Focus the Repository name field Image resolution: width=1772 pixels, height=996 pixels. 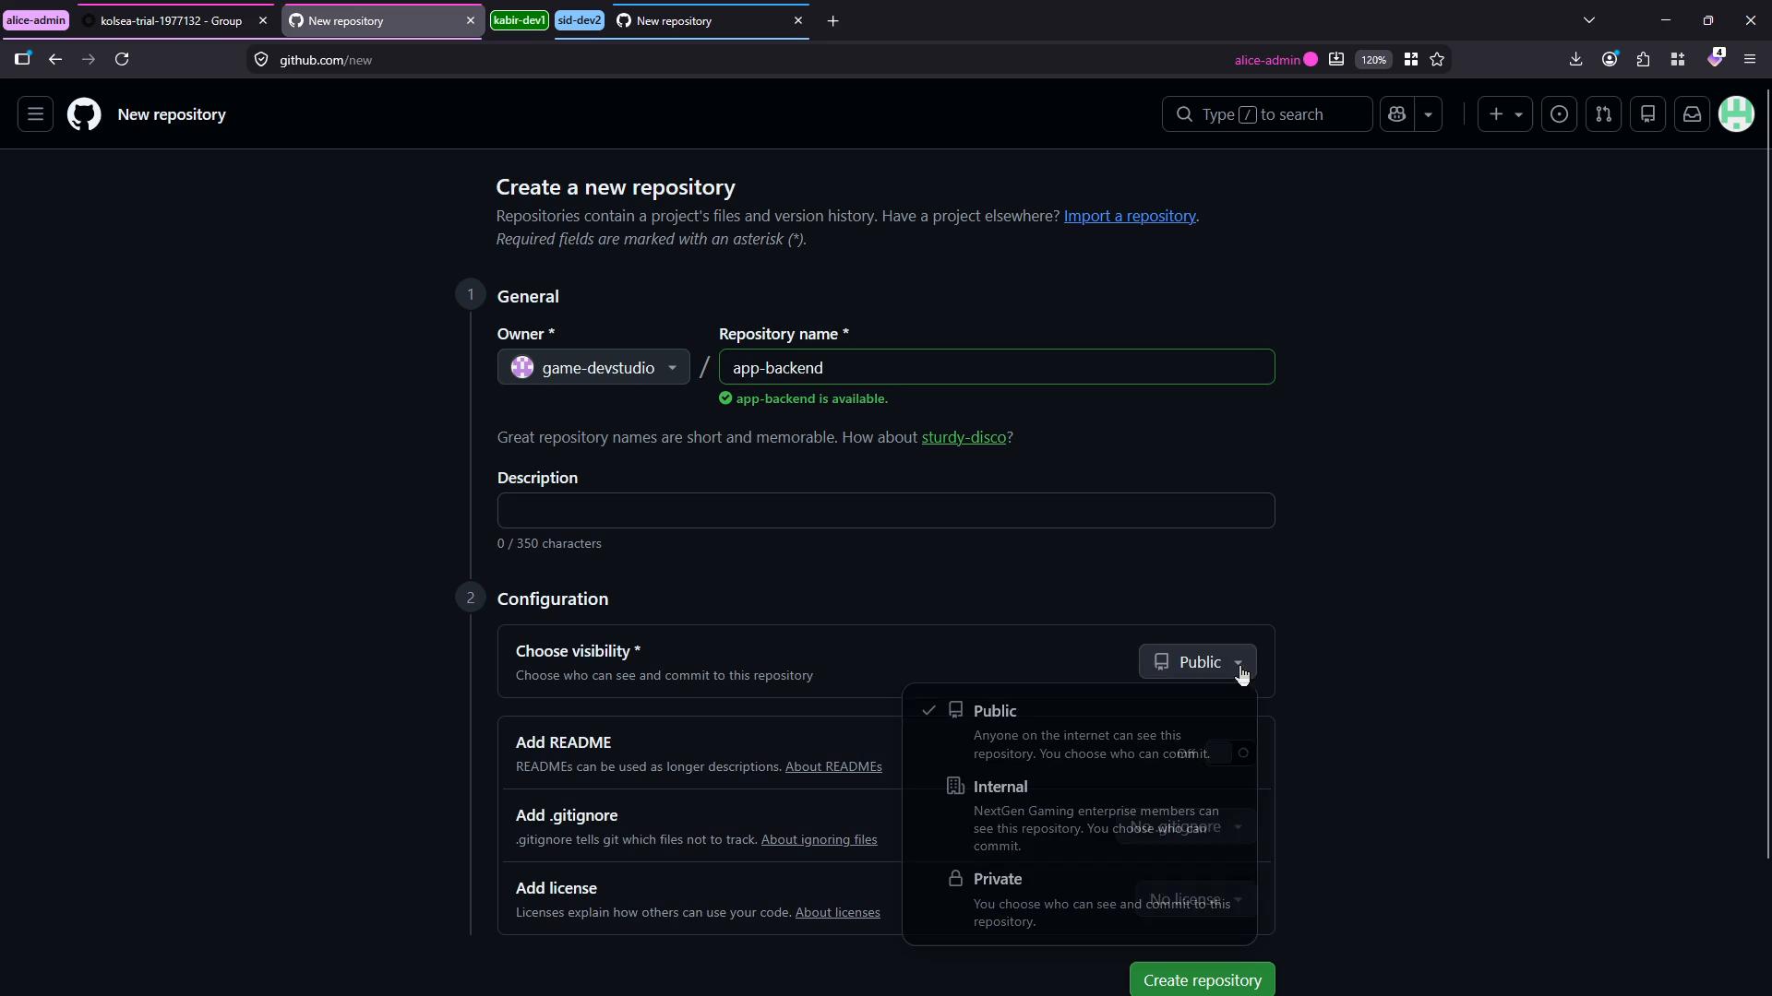[x=997, y=367]
